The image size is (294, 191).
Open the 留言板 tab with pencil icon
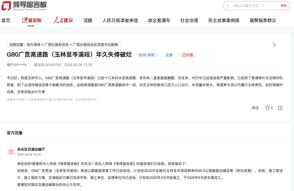pos(32,20)
